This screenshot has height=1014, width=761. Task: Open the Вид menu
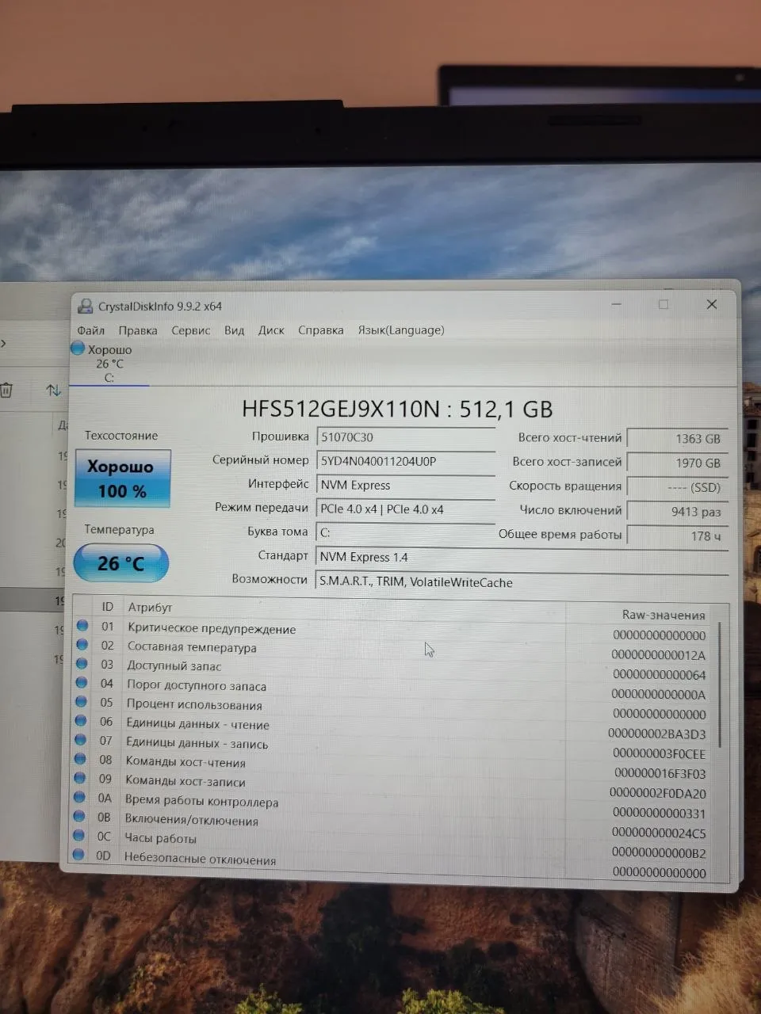point(234,330)
